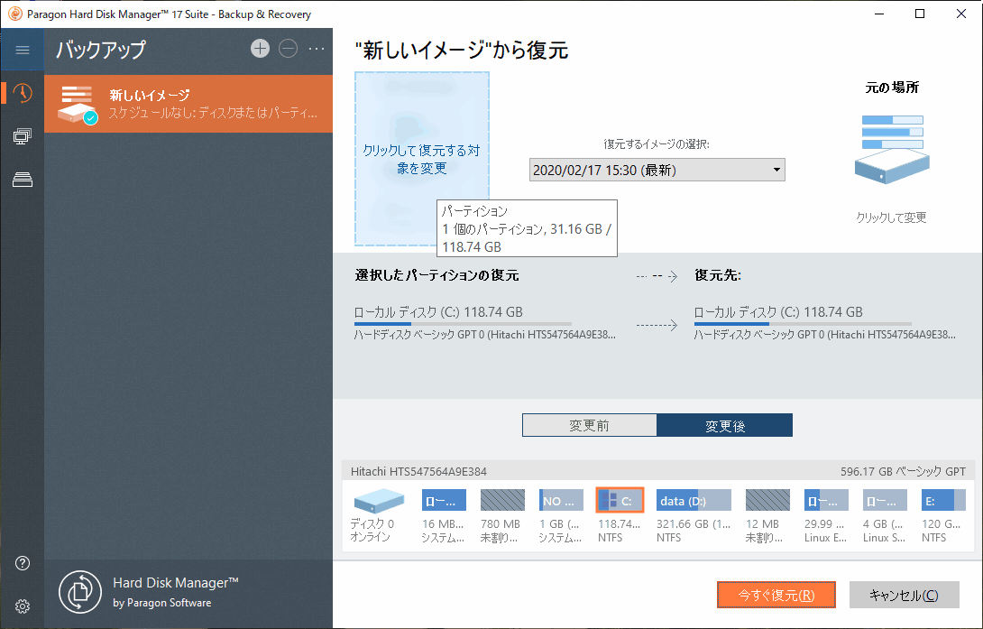
Task: Open more options via the ellipsis icon
Action: pos(317,49)
